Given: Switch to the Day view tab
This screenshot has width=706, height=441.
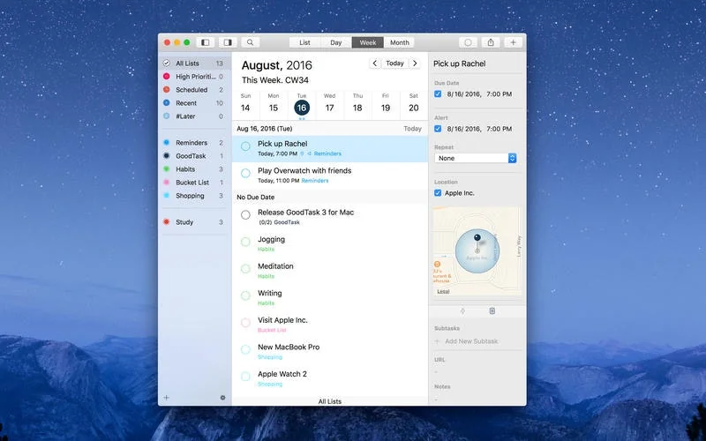Looking at the screenshot, I should [x=336, y=42].
